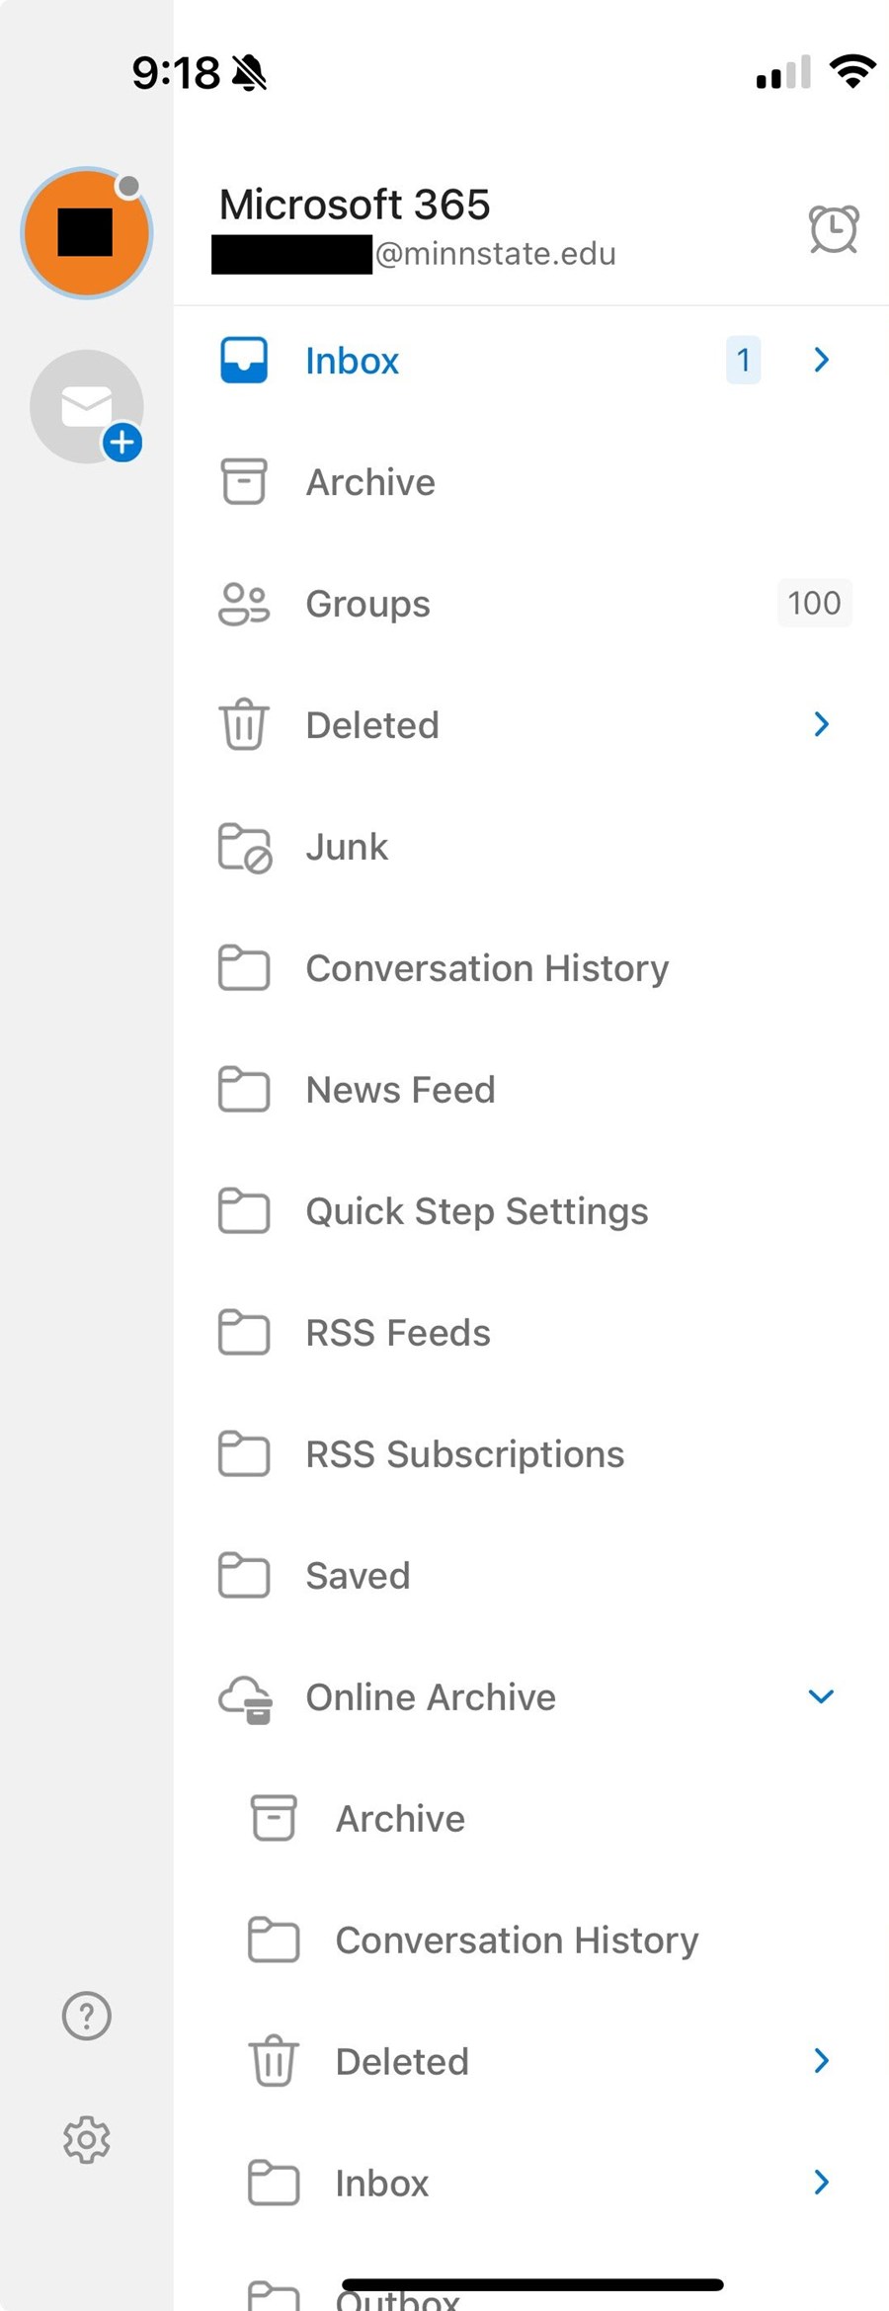This screenshot has height=2311, width=889.
Task: Open the Quick Step Settings folder
Action: [x=476, y=1211]
